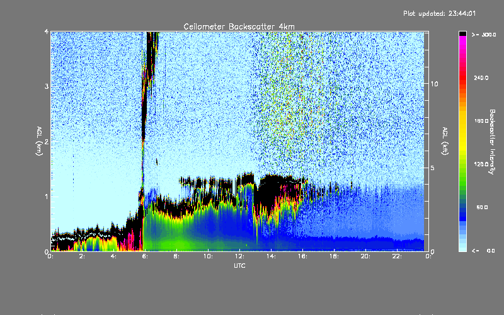Viewport: 504px width, 315px height.
Task: Click the '1' tick on the km axis
Action: click(47, 197)
